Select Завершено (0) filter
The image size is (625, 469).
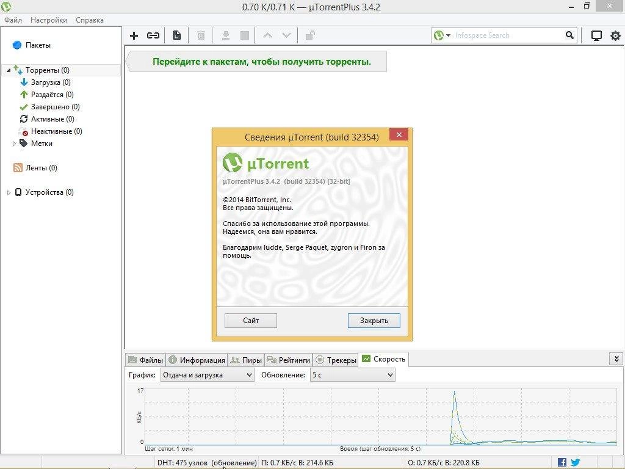[55, 107]
